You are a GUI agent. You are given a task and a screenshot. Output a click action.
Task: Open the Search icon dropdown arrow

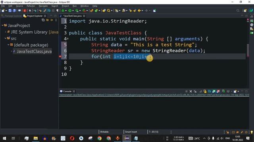click(112, 11)
